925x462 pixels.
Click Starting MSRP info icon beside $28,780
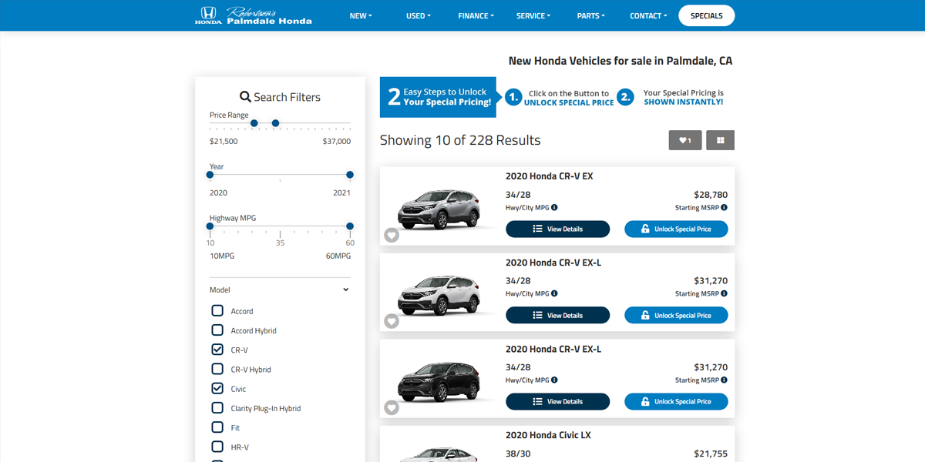click(x=724, y=207)
